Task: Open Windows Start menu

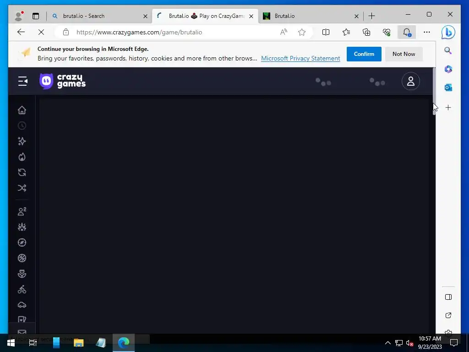Action: (11, 342)
